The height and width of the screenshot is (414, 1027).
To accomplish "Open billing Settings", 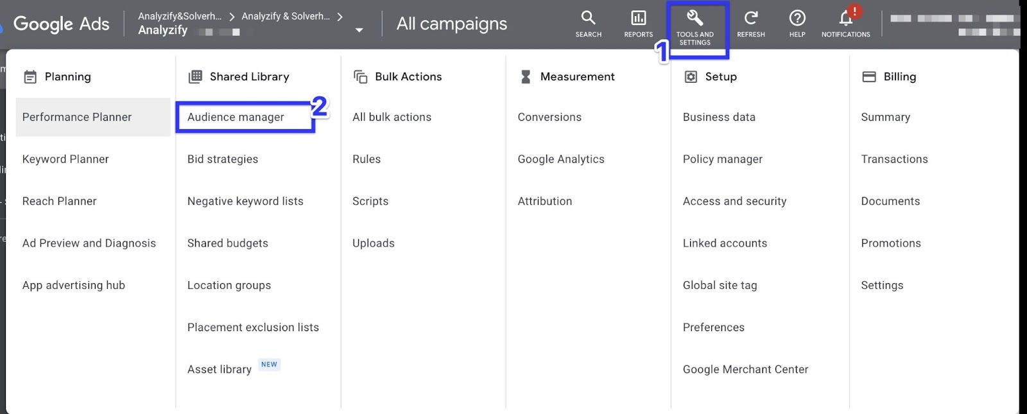I will click(882, 285).
